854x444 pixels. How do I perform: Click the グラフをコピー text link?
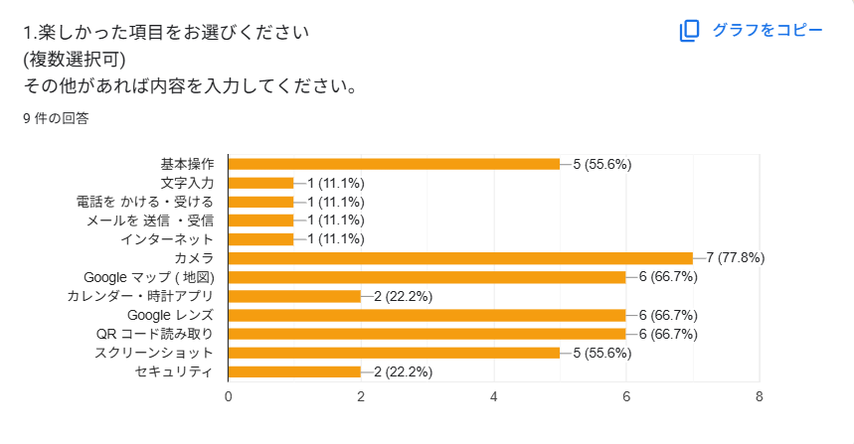768,31
